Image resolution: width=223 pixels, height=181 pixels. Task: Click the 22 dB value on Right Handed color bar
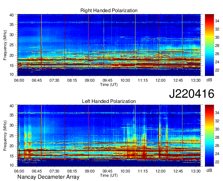[217, 70]
